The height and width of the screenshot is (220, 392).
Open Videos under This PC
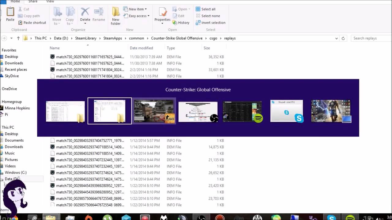tap(10, 166)
